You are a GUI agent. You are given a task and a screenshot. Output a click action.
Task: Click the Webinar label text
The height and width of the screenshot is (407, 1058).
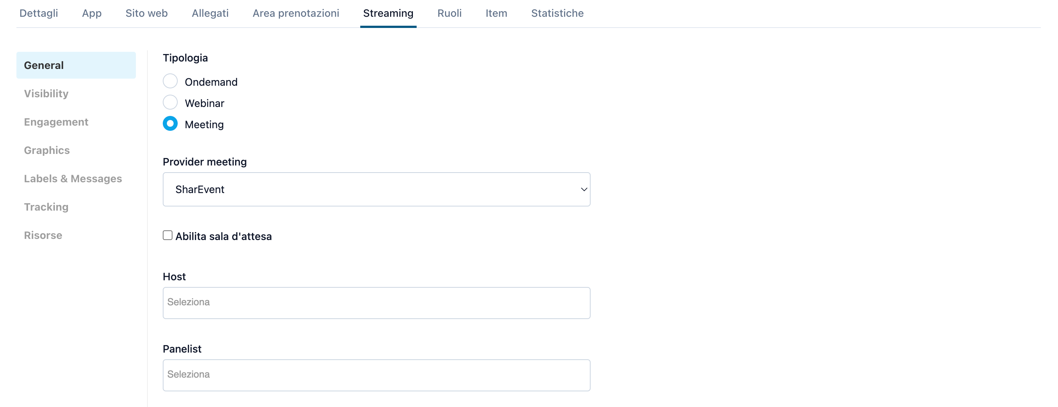pos(205,103)
